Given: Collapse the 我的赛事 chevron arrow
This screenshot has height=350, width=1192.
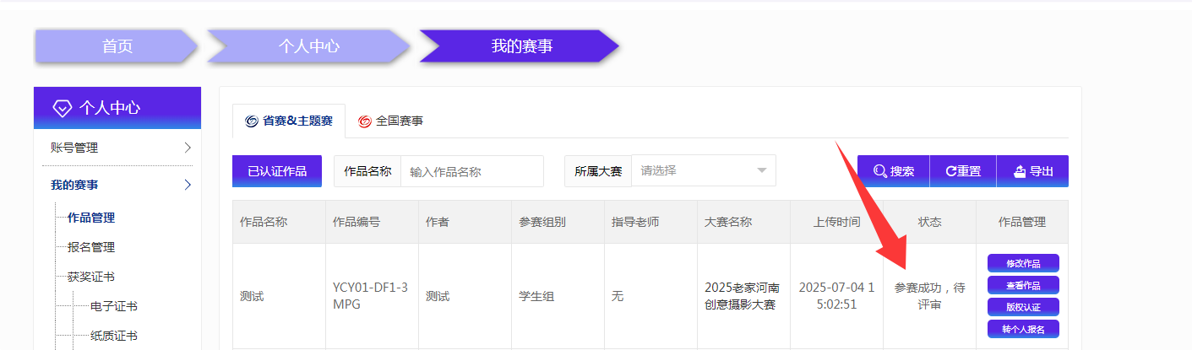Looking at the screenshot, I should (187, 185).
